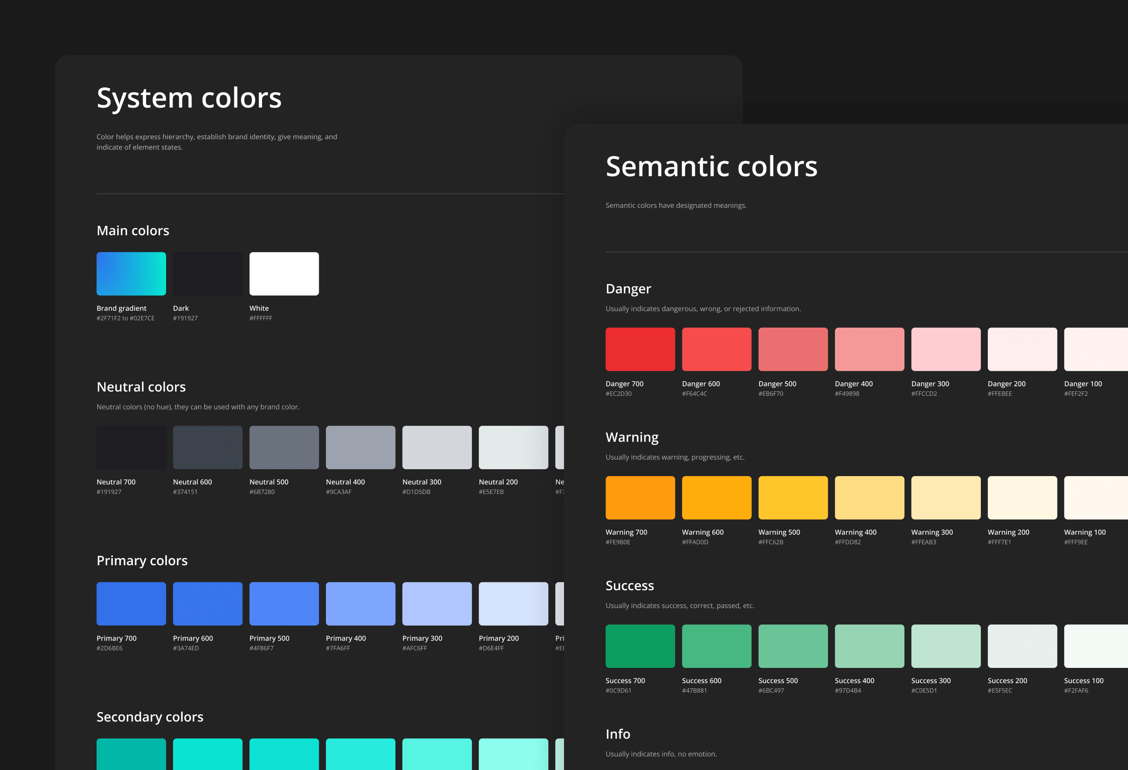
Task: Select the Neutral 300 swatch
Action: 437,447
